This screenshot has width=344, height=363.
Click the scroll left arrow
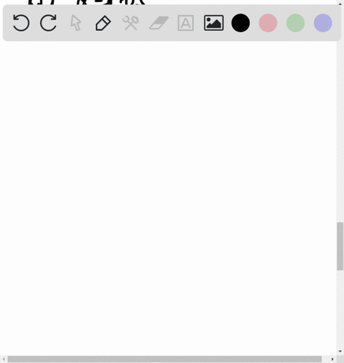point(4,359)
